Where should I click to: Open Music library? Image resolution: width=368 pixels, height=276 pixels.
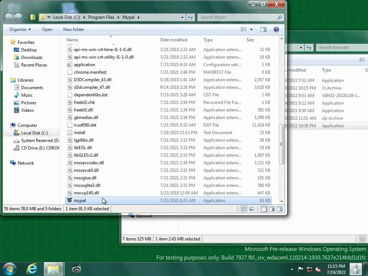pyautogui.click(x=27, y=95)
